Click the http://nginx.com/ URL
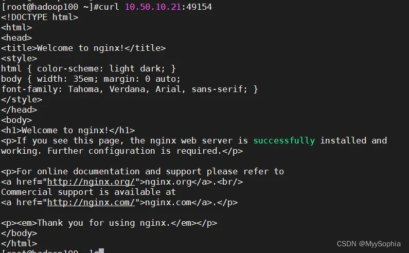The height and width of the screenshot is (253, 409). click(x=91, y=202)
